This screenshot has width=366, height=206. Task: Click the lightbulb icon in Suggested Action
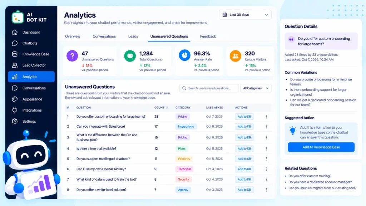pos(292,130)
